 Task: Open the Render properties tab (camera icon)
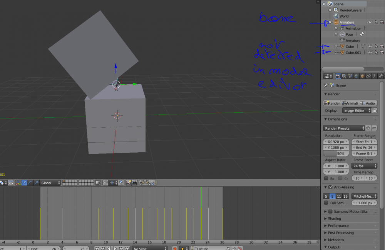point(338,76)
